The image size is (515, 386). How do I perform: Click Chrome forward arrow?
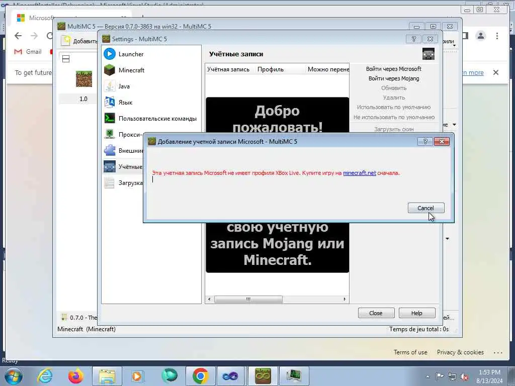click(34, 36)
